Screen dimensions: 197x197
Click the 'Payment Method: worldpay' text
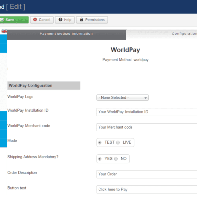coord(126,60)
